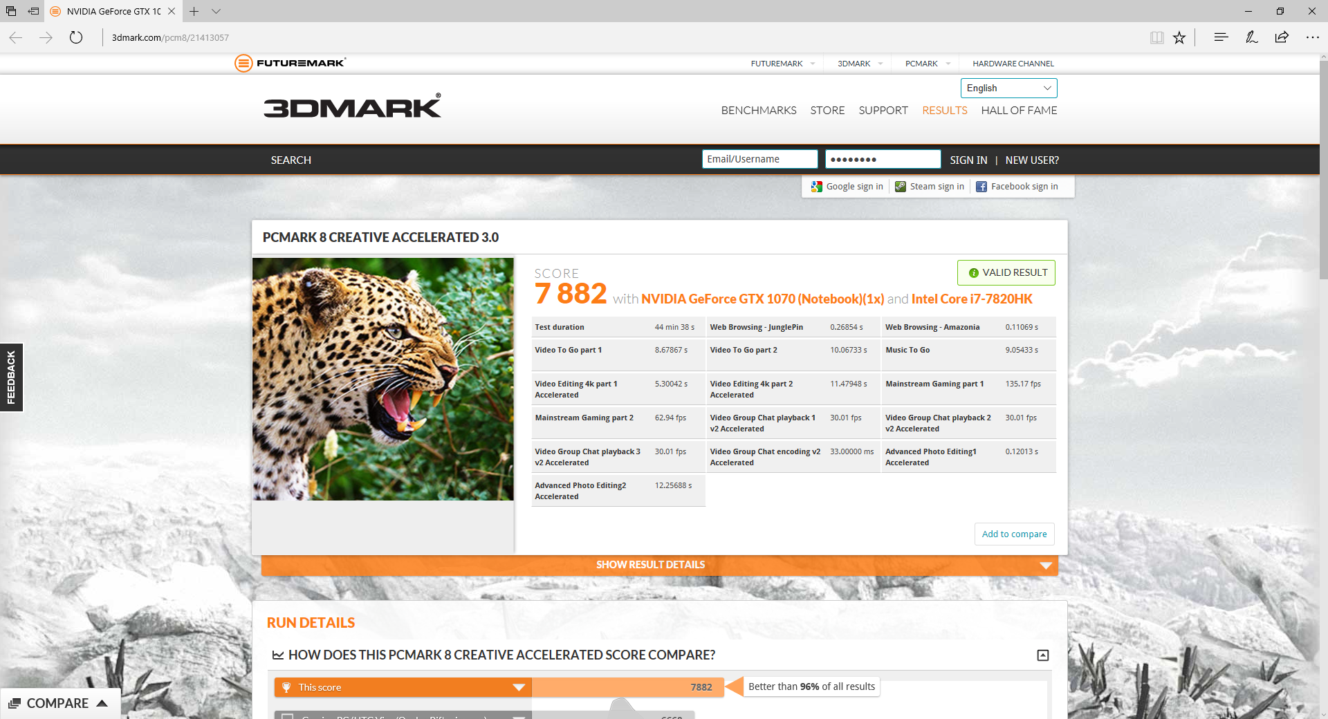Click the Steam sign in icon
The height and width of the screenshot is (719, 1328).
(901, 187)
